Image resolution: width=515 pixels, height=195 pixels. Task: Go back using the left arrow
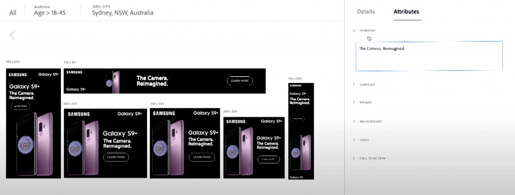pyautogui.click(x=12, y=35)
